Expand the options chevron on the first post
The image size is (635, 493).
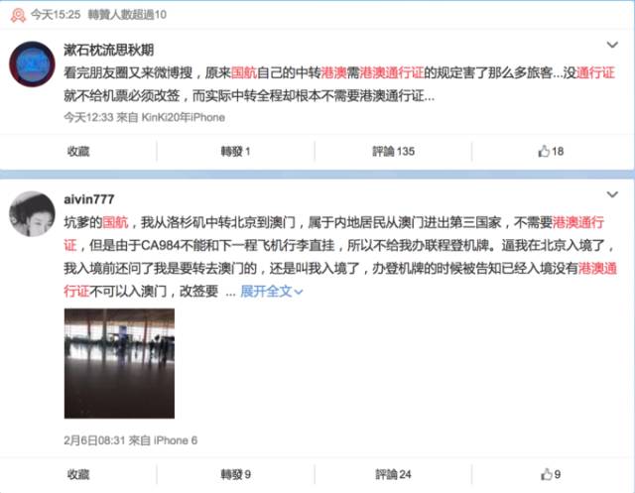(x=612, y=45)
